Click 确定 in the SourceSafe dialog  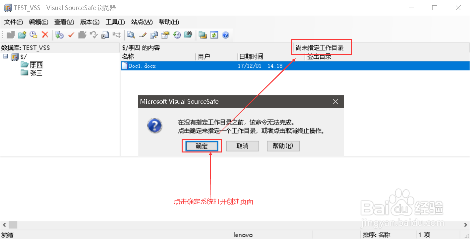[202, 146]
